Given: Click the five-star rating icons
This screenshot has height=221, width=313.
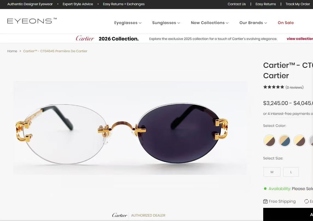Looking at the screenshot, I should (x=274, y=87).
